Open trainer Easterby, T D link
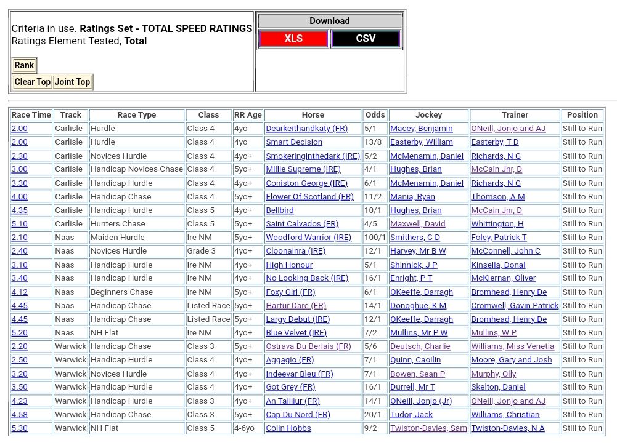Screen dimensions: 617x448 [x=494, y=142]
